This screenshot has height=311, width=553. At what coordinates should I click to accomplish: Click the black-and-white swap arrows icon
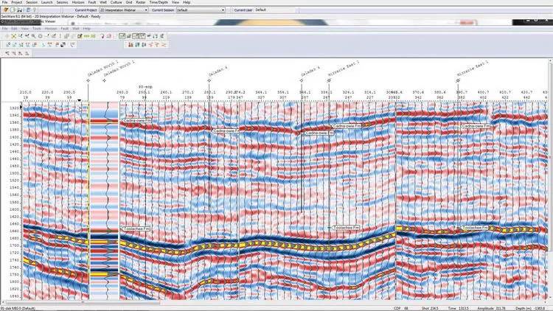pyautogui.click(x=63, y=45)
